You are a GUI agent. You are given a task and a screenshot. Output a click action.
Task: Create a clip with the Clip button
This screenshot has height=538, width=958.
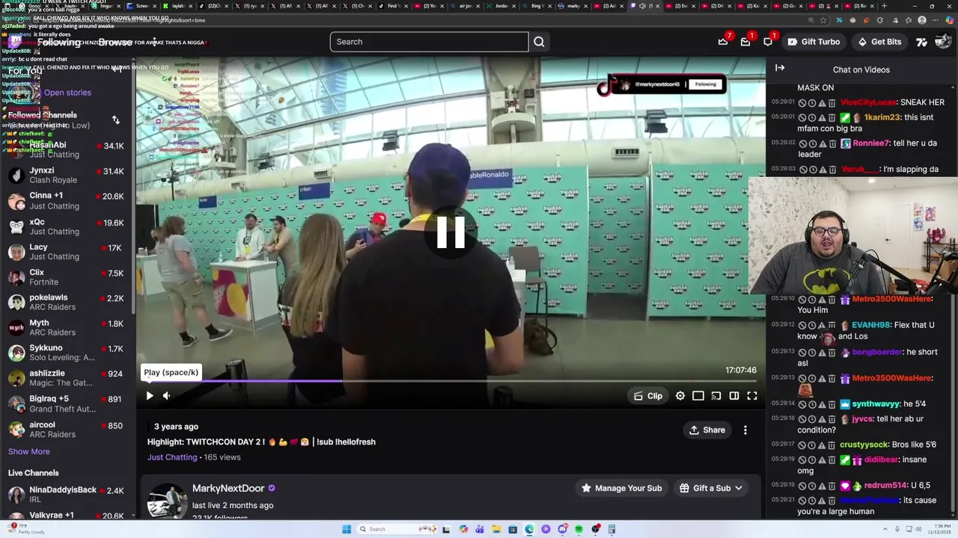click(648, 396)
